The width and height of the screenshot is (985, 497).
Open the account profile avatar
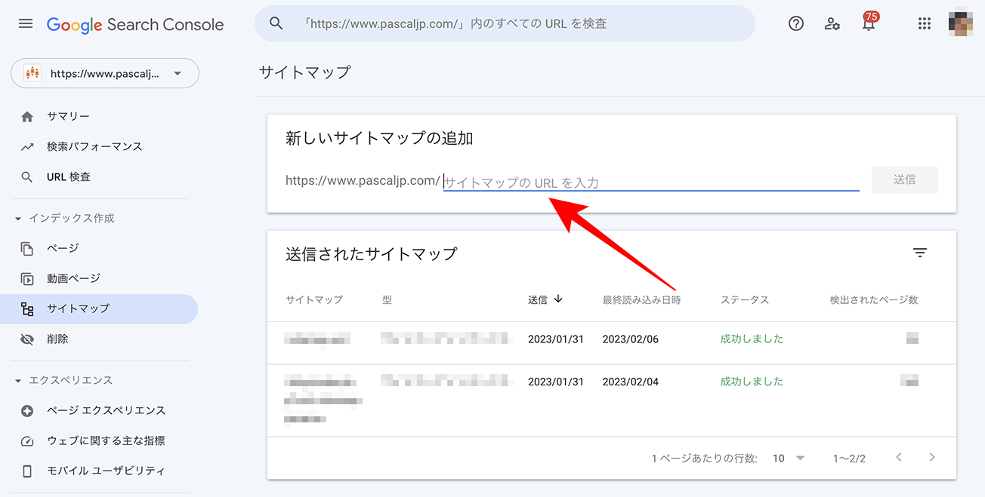click(x=961, y=23)
